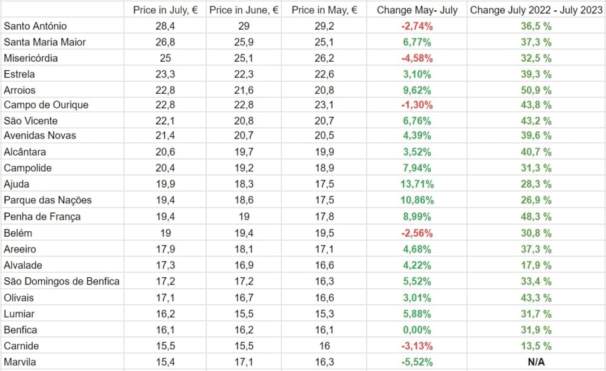
Task: Select the Price in July column header
Action: [165, 10]
